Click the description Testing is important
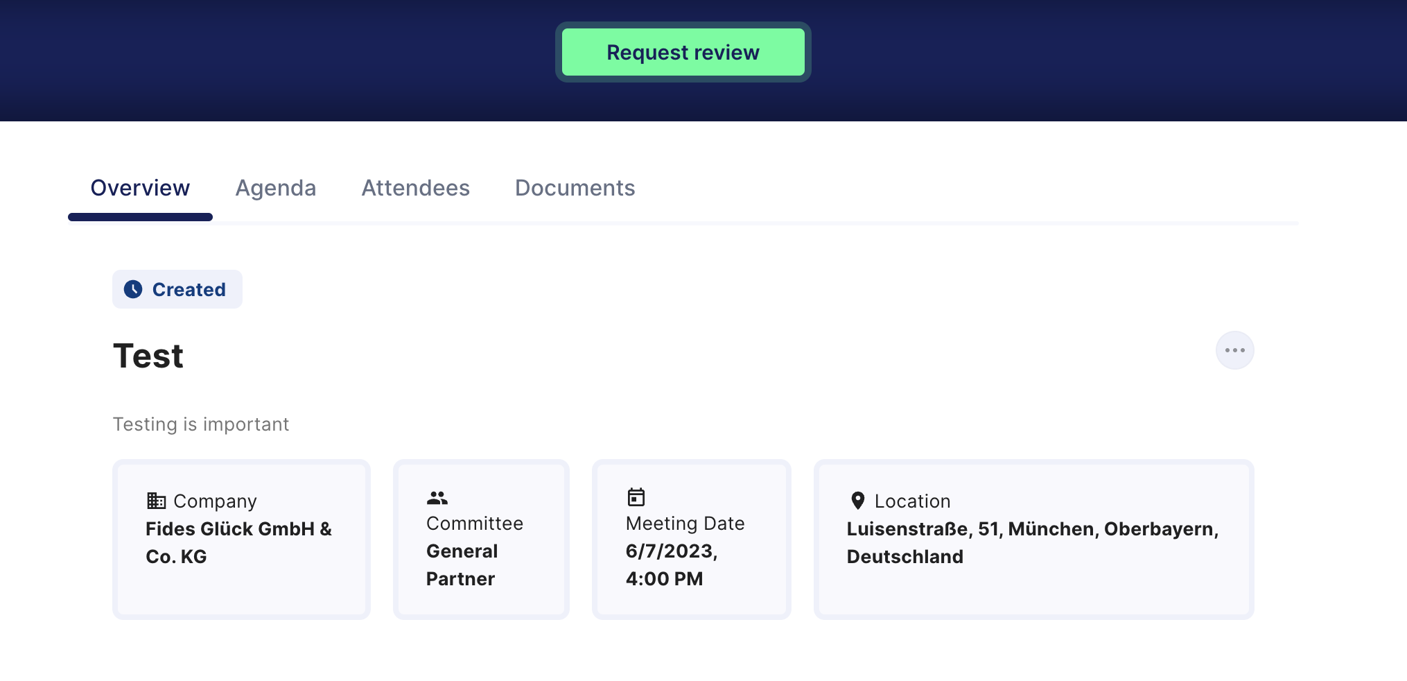The height and width of the screenshot is (681, 1407). [x=201, y=424]
